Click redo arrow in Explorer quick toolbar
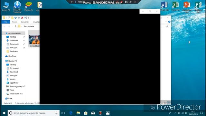 tap(19, 18)
